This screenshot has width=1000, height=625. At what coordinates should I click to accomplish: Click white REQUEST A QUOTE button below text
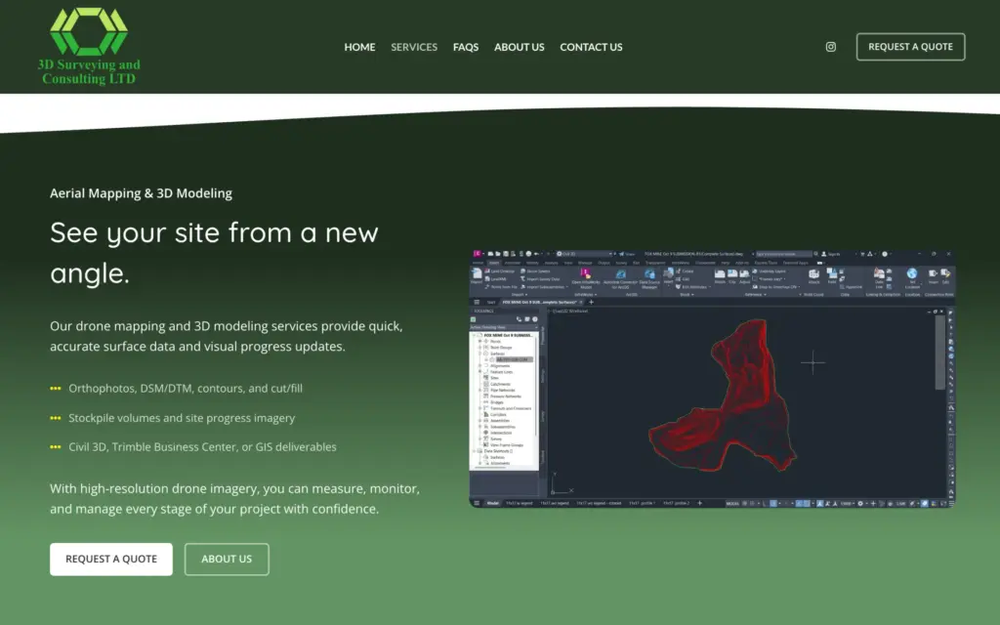point(111,559)
